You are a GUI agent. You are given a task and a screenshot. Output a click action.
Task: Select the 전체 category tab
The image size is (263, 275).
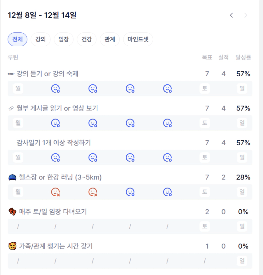point(18,40)
